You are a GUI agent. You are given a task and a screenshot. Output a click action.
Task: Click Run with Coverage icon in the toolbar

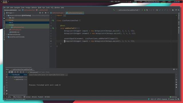147,10
